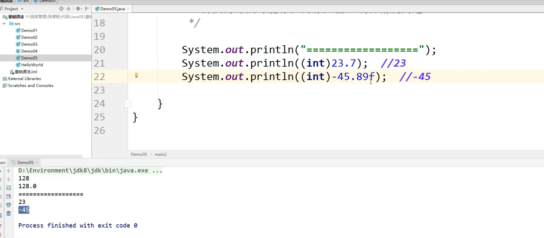544x238 pixels.
Task: Click the down arrow in Run console
Action: pos(8,179)
